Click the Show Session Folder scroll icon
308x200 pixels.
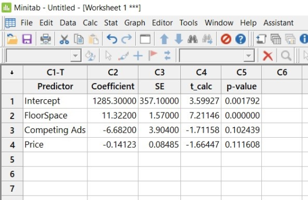(261, 39)
